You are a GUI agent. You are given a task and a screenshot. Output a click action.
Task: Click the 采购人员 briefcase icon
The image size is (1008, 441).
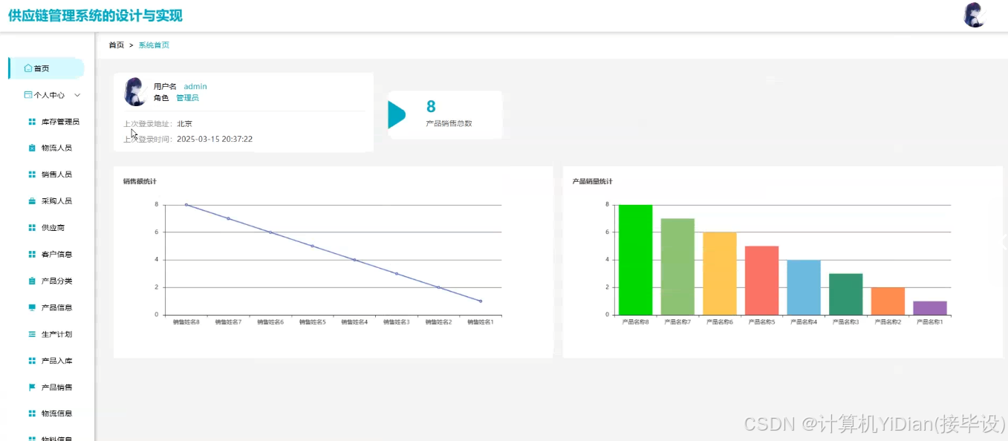click(x=32, y=201)
